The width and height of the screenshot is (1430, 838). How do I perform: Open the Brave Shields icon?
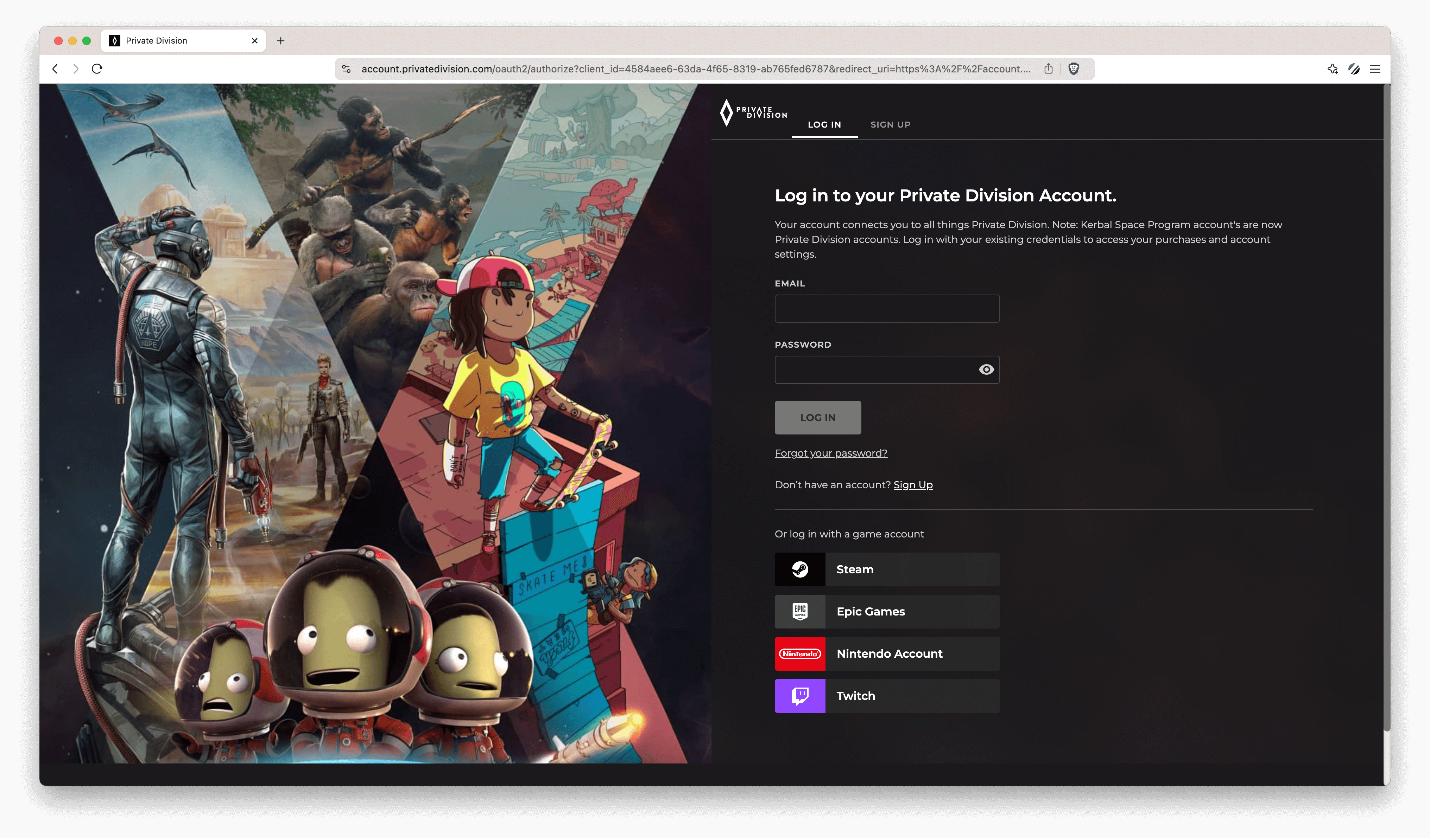point(1074,69)
